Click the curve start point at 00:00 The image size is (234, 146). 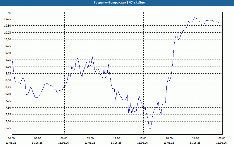tap(12, 60)
